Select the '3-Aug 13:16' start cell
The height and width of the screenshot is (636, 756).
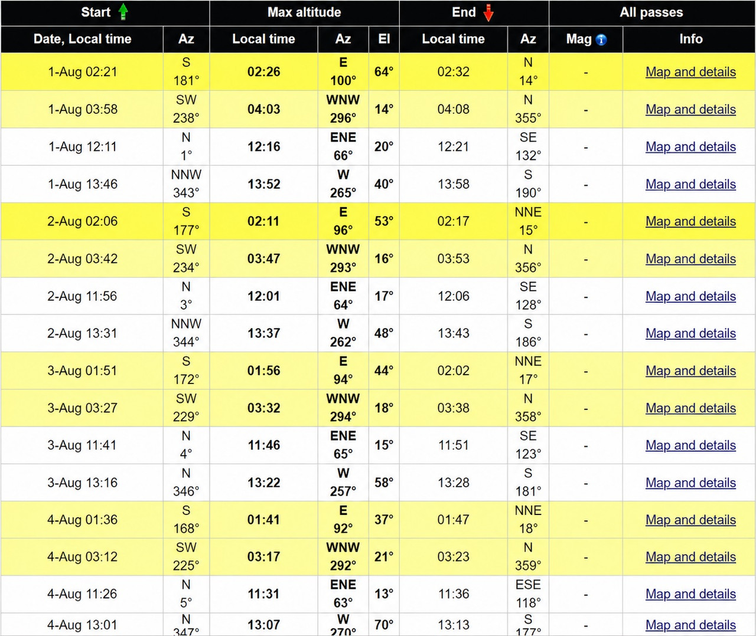click(x=82, y=483)
